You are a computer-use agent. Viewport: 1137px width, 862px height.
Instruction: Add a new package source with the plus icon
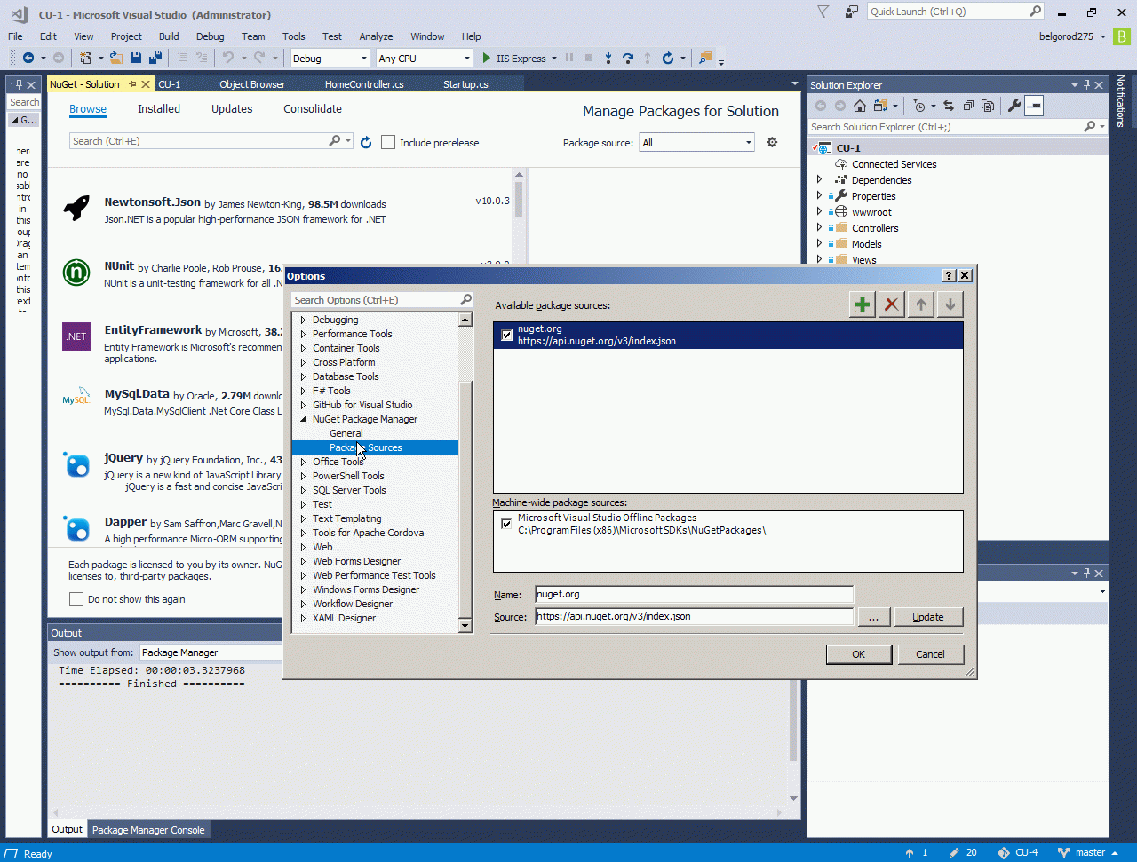pos(862,304)
